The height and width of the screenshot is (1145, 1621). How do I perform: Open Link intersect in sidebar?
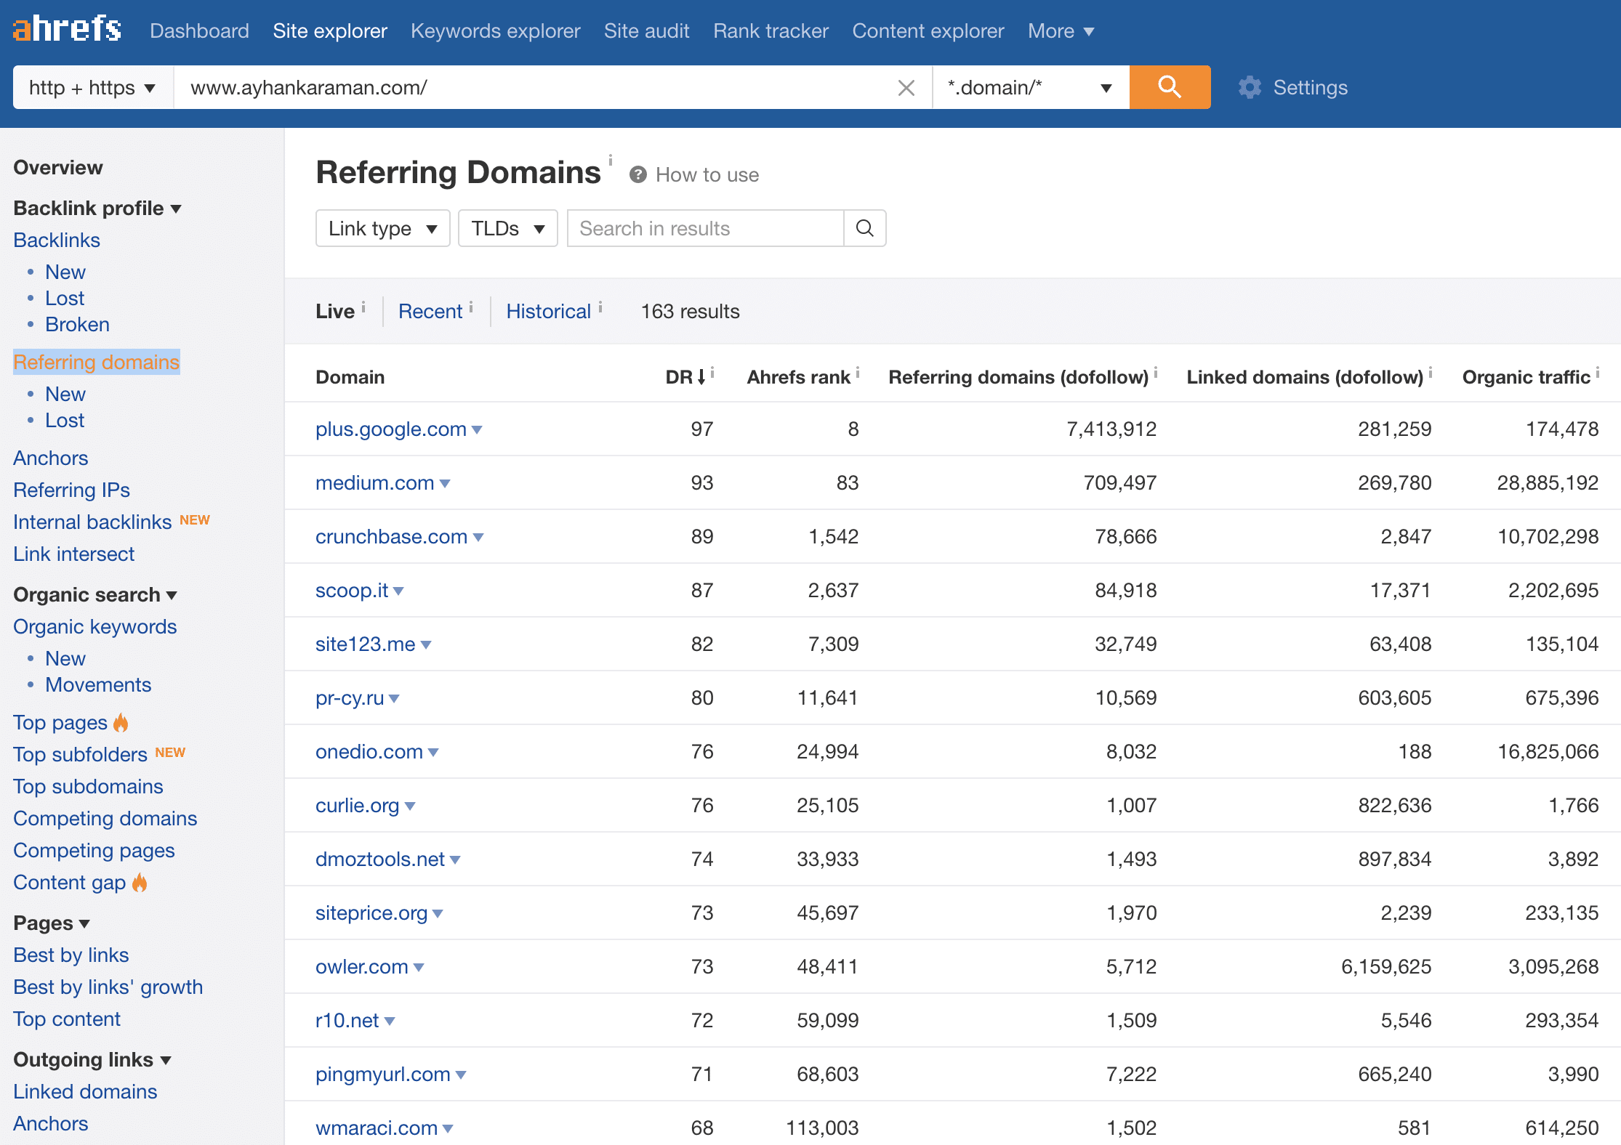[x=74, y=554]
